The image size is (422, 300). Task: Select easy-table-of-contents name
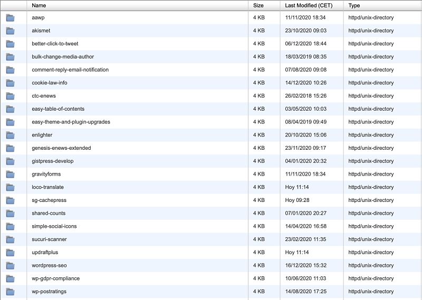pyautogui.click(x=58, y=109)
